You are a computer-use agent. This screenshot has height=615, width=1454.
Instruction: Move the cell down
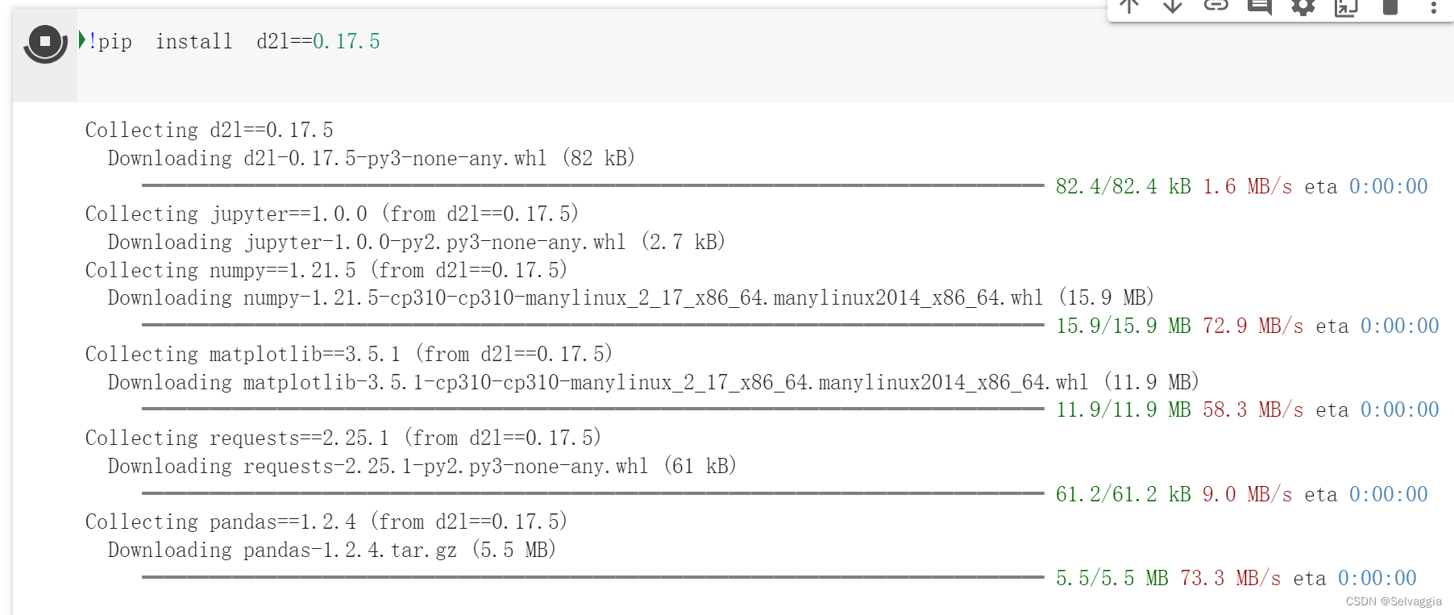pyautogui.click(x=1173, y=6)
